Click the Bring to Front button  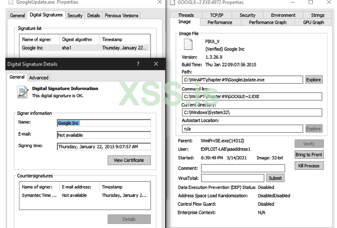309,155
